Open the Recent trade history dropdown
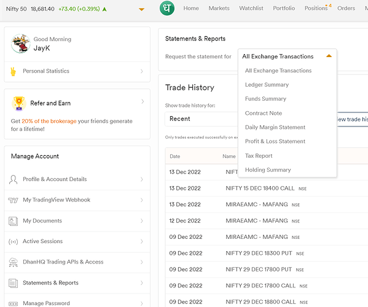 (202, 119)
